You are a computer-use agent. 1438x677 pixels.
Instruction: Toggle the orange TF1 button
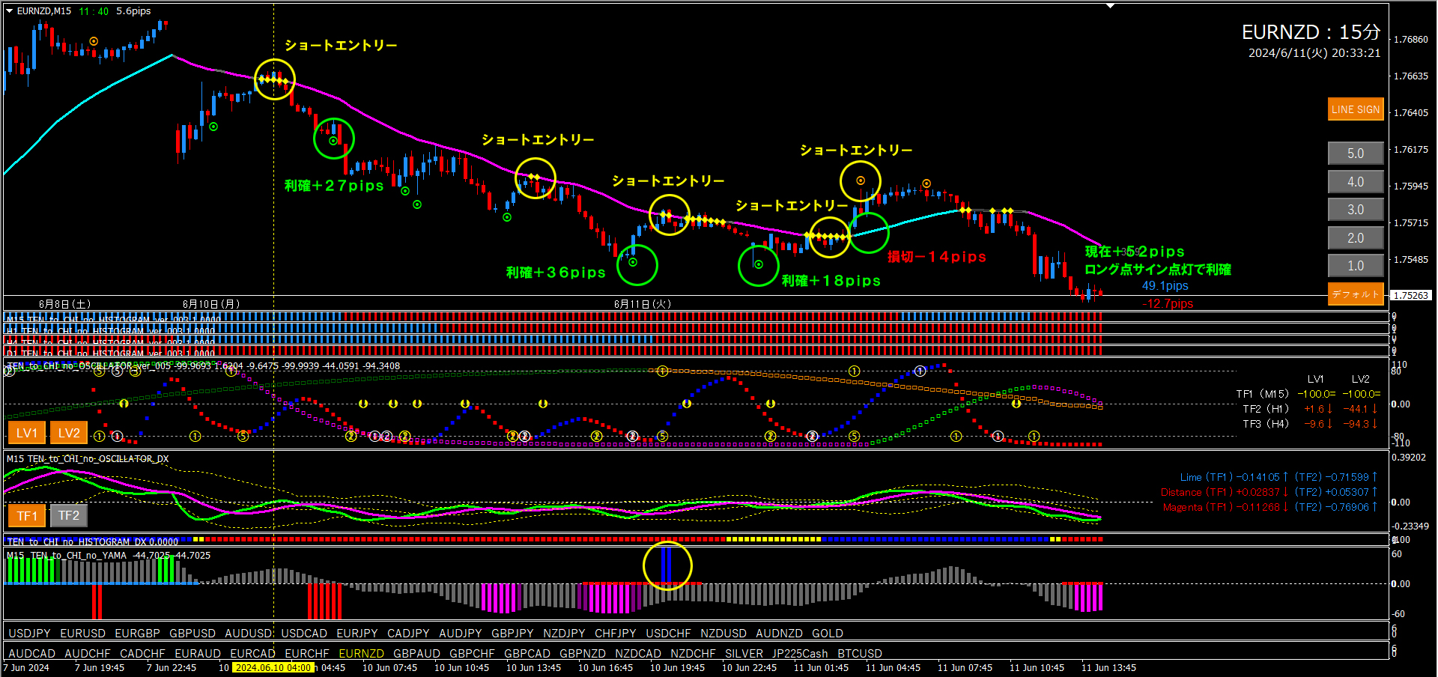coord(27,516)
